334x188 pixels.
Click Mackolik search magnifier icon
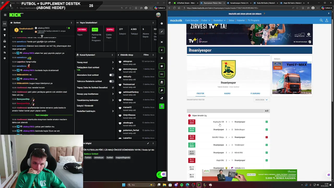point(321,20)
